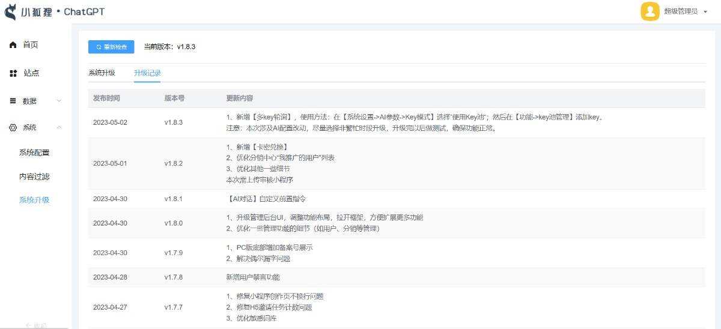The height and width of the screenshot is (329, 721).
Task: Click the list icon beside 数据
Action: [x=13, y=101]
